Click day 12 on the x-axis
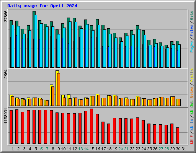The width and height of the screenshot is (196, 153). (x=75, y=149)
